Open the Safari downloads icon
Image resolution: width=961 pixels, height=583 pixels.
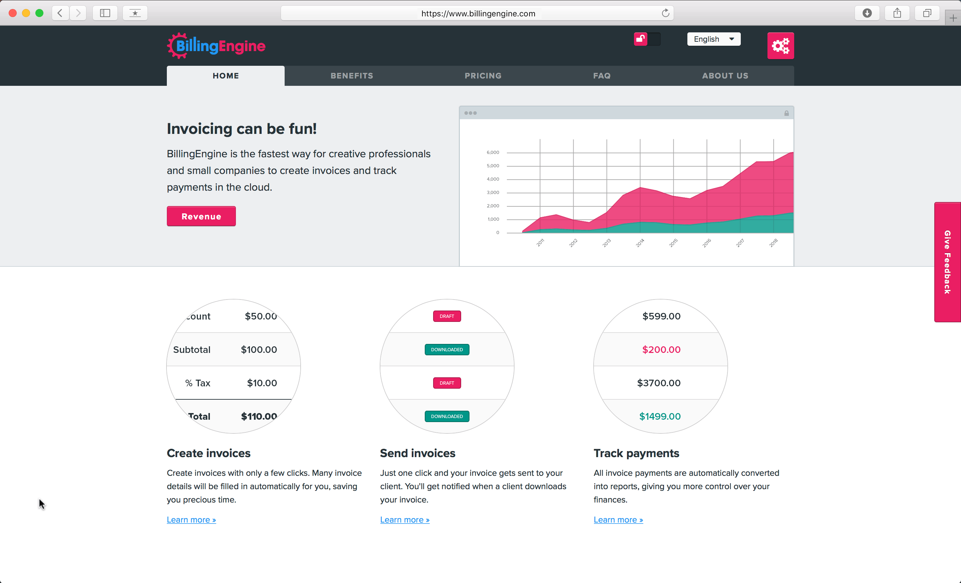pyautogui.click(x=867, y=13)
